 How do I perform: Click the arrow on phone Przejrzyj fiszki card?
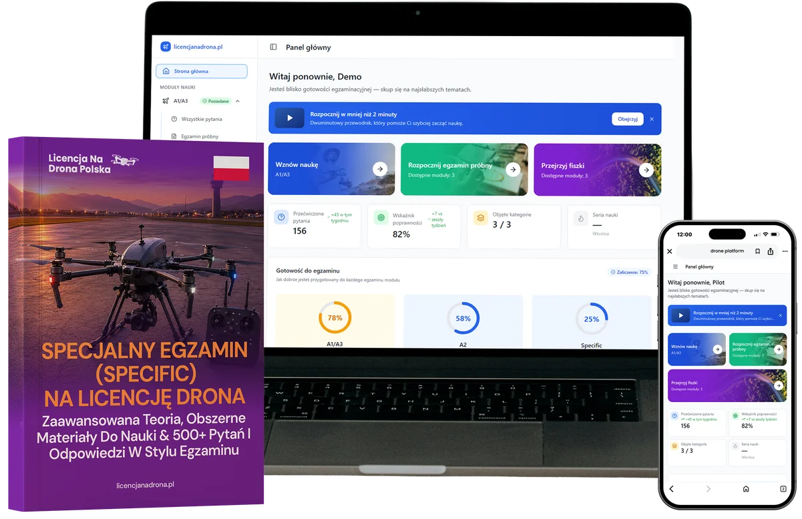[778, 385]
